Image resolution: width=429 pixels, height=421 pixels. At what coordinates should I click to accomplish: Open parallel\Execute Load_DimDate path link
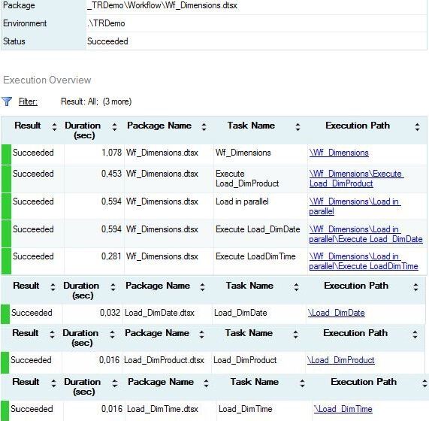click(366, 234)
